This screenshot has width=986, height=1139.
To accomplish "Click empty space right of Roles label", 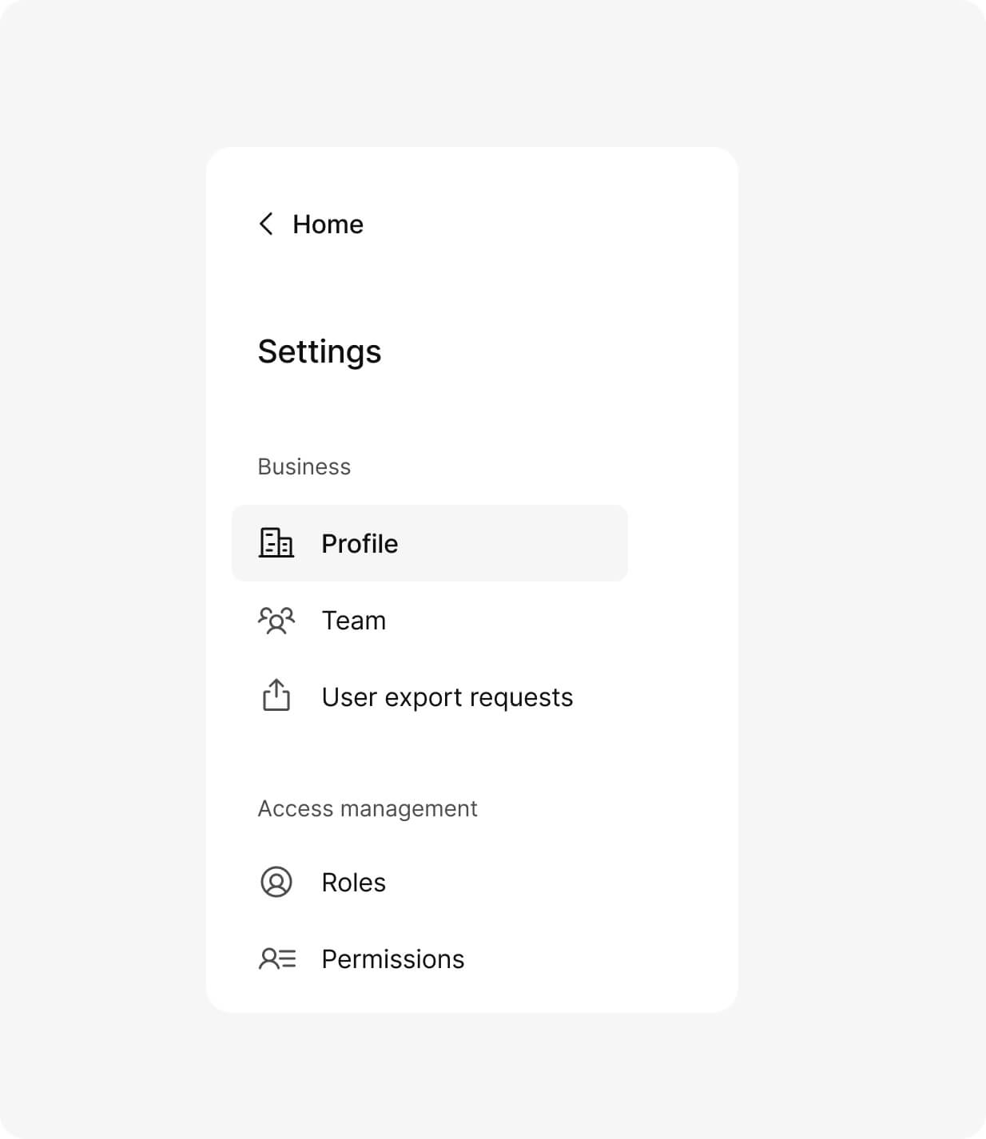I will click(519, 883).
